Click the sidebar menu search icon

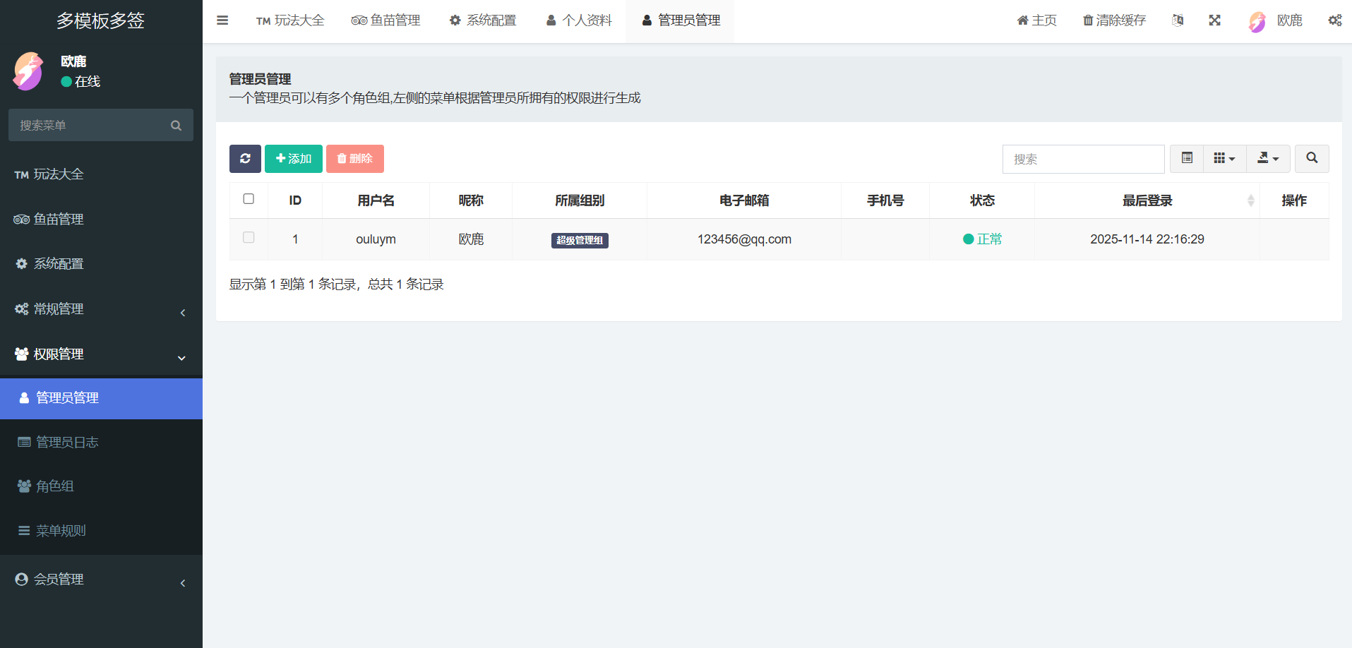(x=176, y=126)
